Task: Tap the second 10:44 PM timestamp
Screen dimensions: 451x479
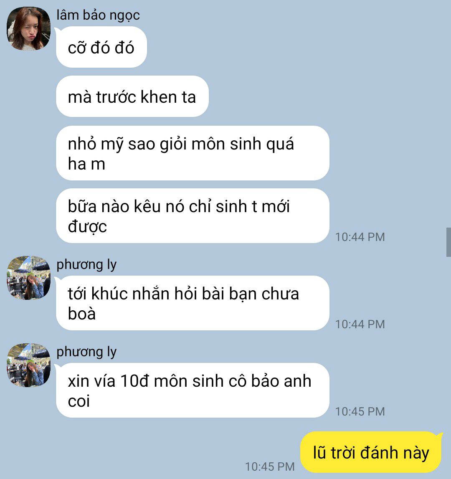Action: [x=360, y=324]
